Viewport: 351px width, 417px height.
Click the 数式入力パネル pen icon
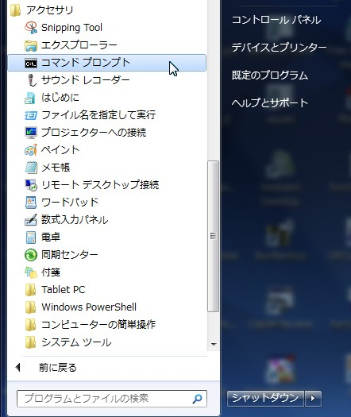31,220
